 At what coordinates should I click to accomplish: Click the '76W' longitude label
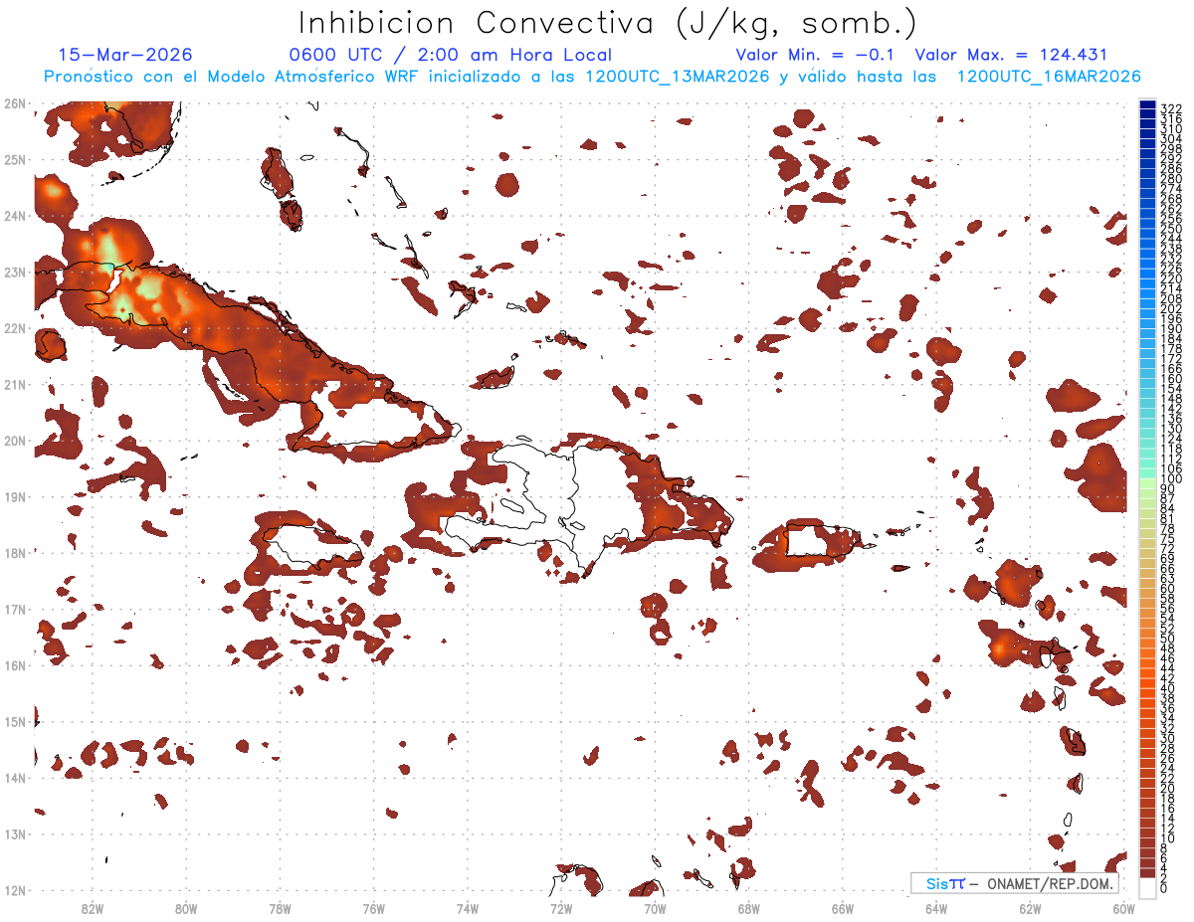click(x=373, y=909)
